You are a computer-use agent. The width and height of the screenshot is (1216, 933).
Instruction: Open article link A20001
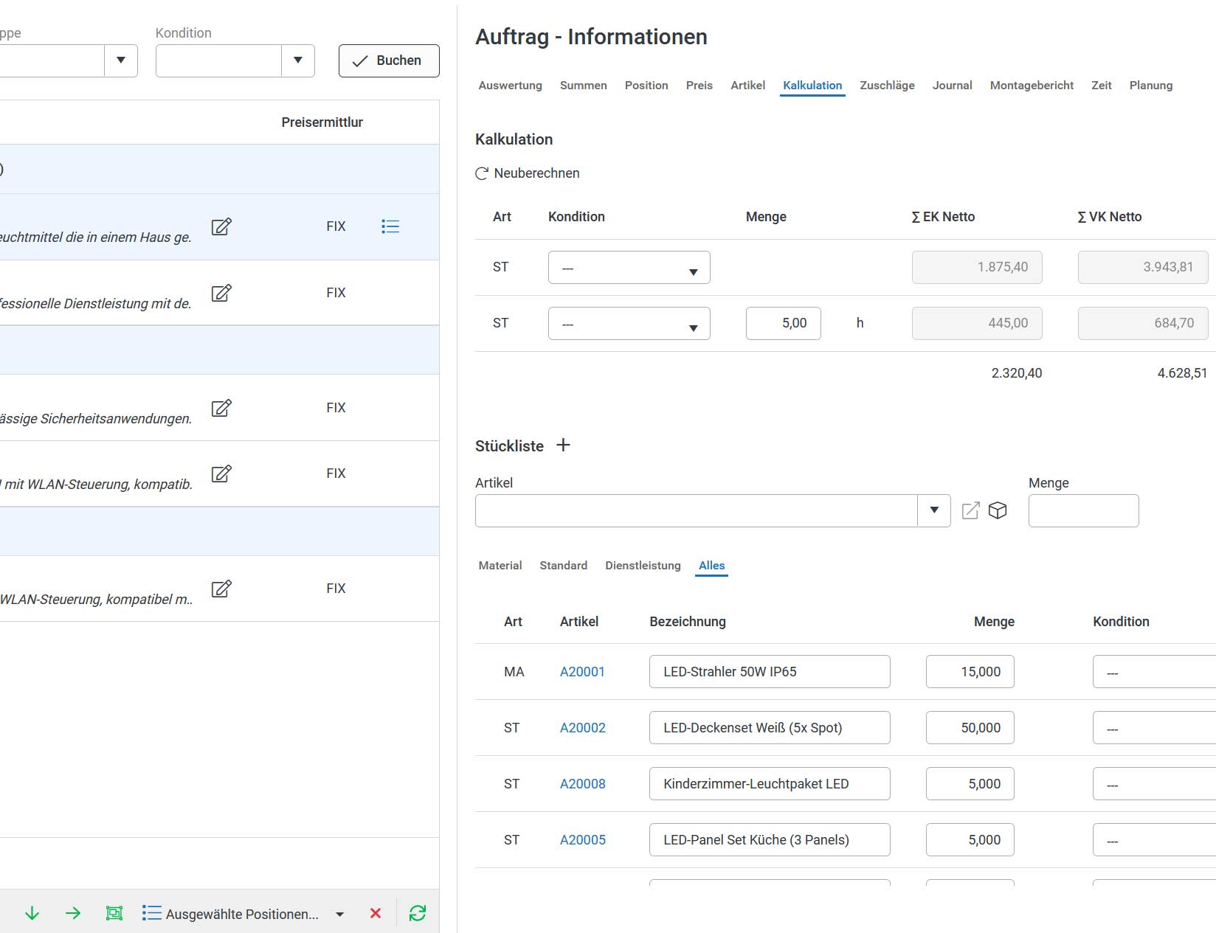point(582,672)
